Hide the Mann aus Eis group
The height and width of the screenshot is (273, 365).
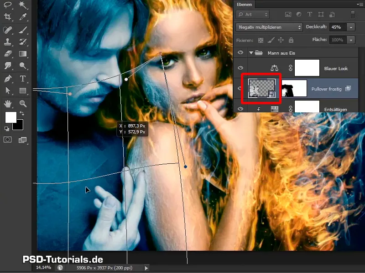point(240,52)
